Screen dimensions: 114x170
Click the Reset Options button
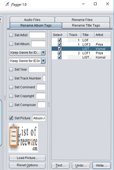tap(27, 165)
